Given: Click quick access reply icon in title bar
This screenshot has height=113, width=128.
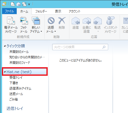Looking at the screenshot, I should coord(19,4).
